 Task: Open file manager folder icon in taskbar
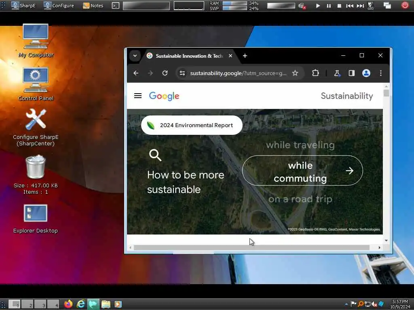106,304
